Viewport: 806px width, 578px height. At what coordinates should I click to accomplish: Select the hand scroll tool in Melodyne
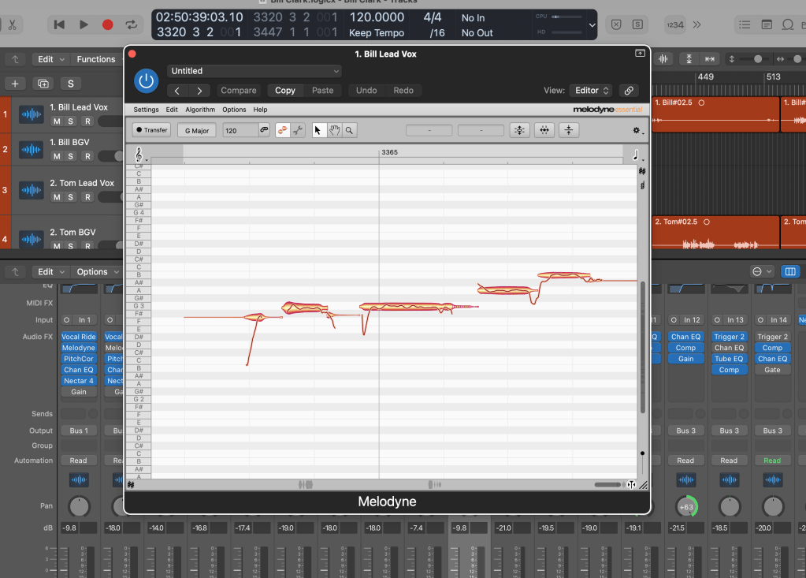click(x=334, y=130)
